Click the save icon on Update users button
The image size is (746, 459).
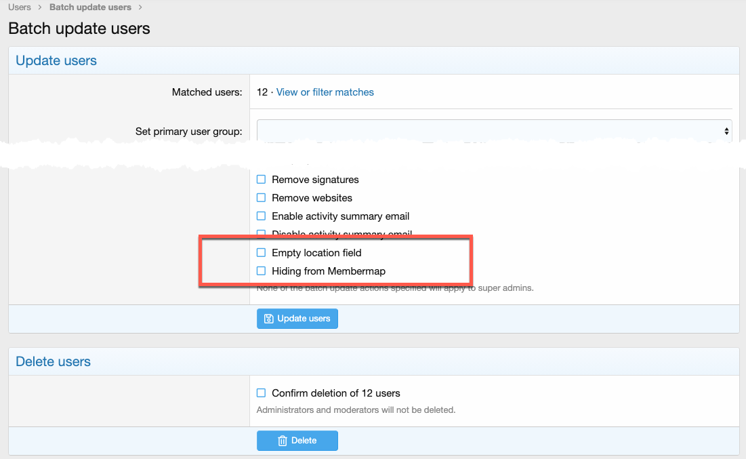268,319
